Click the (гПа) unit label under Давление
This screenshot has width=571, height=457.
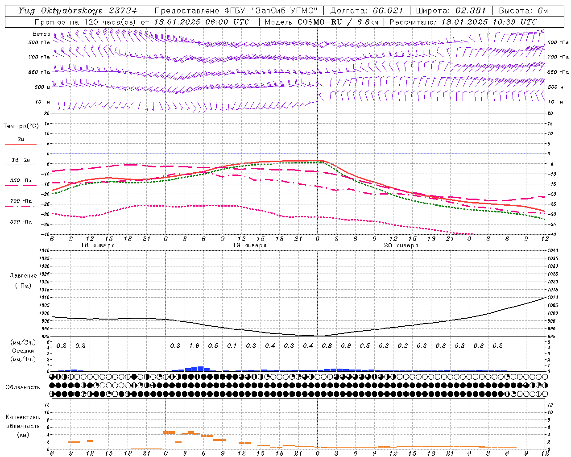(x=23, y=286)
